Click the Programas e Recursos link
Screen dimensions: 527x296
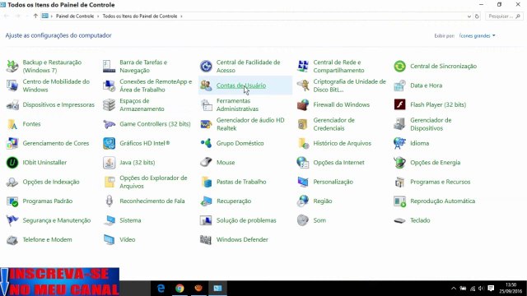tap(441, 182)
